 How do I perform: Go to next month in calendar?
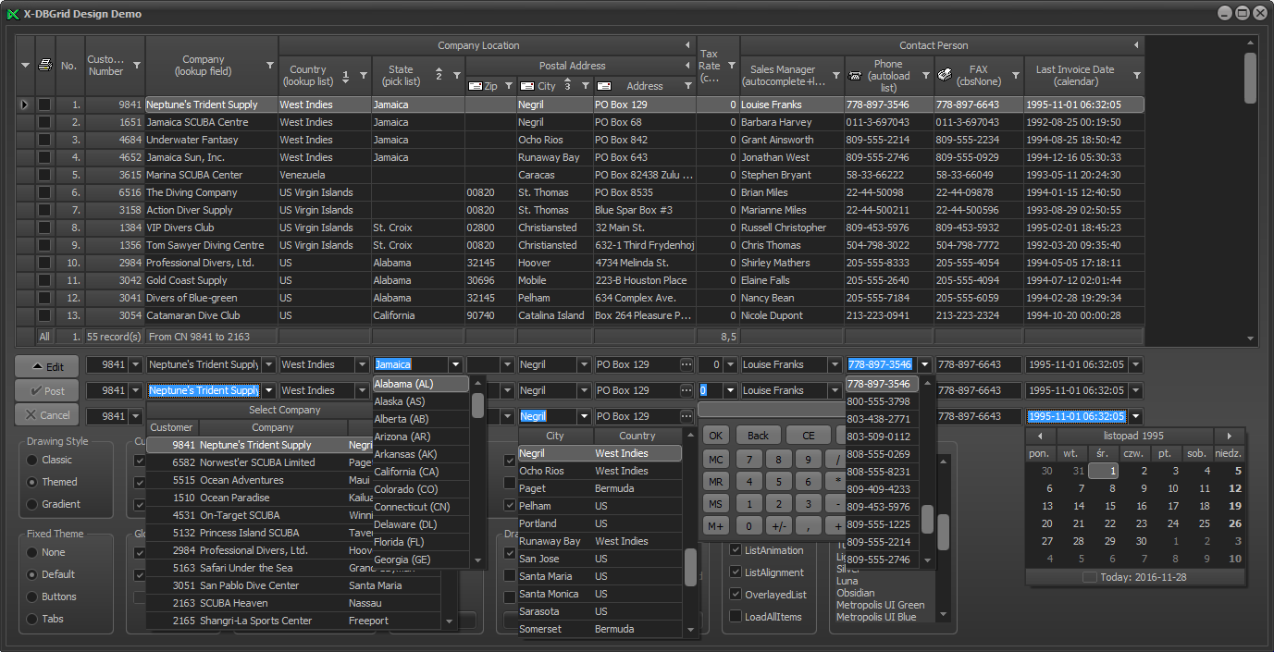(1229, 436)
